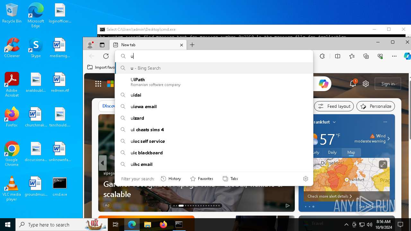
Task: Click the taskbar search box
Action: [62, 225]
